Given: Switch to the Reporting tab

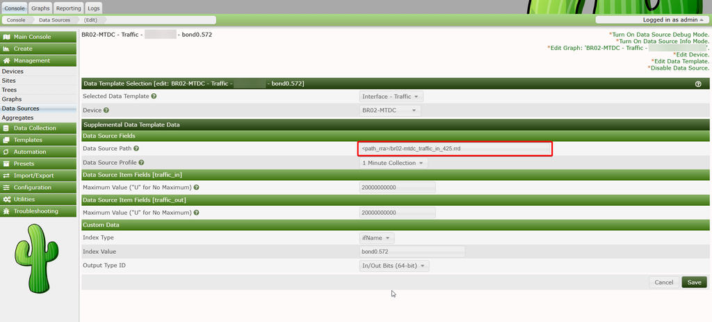Looking at the screenshot, I should (68, 8).
